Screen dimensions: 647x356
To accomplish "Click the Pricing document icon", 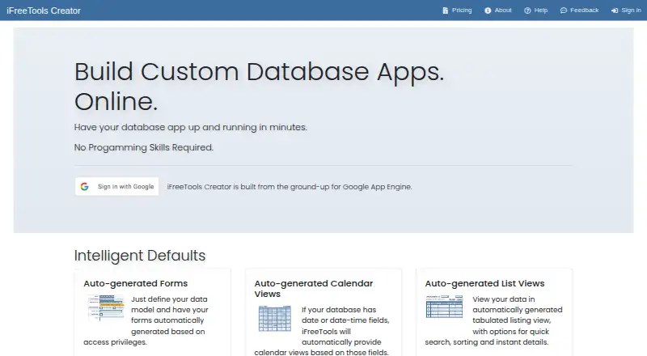I will tap(446, 11).
